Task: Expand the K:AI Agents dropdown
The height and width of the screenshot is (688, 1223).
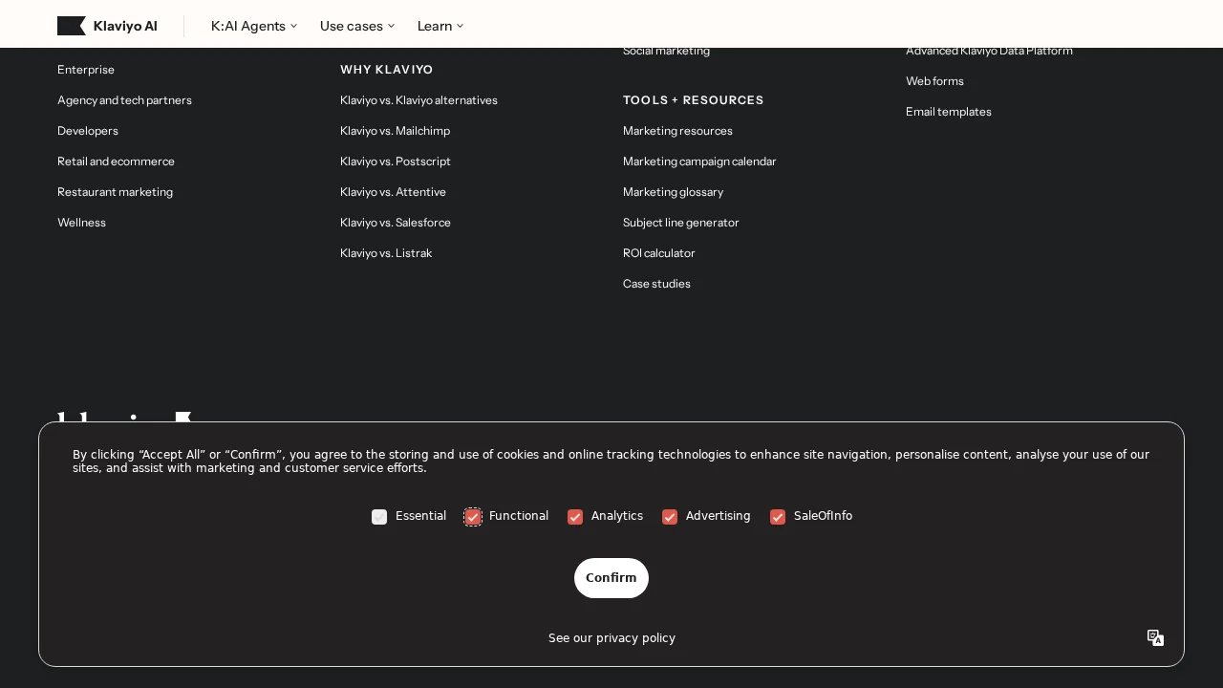Action: point(253,26)
